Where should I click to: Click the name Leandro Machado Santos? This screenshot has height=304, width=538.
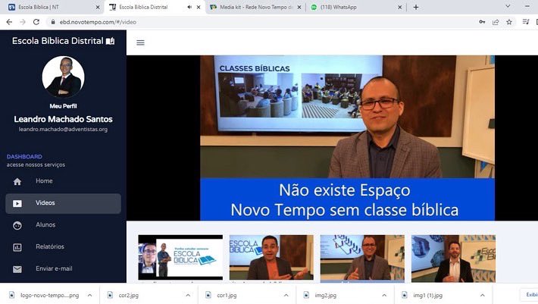(63, 119)
